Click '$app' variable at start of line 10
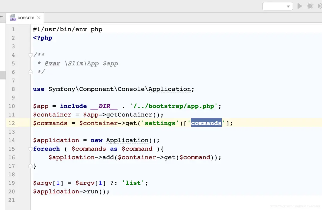Viewport: 322px width, 210px height. click(x=41, y=106)
